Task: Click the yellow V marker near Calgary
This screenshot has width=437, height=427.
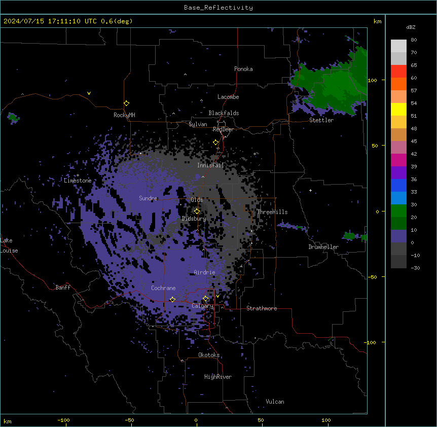Action: [x=217, y=296]
